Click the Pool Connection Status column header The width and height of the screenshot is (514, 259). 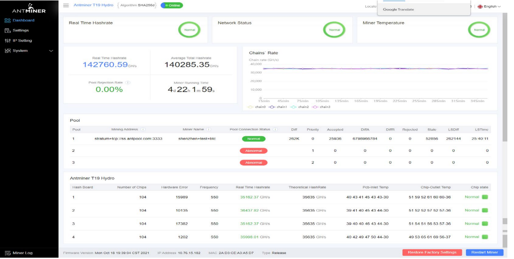(250, 129)
